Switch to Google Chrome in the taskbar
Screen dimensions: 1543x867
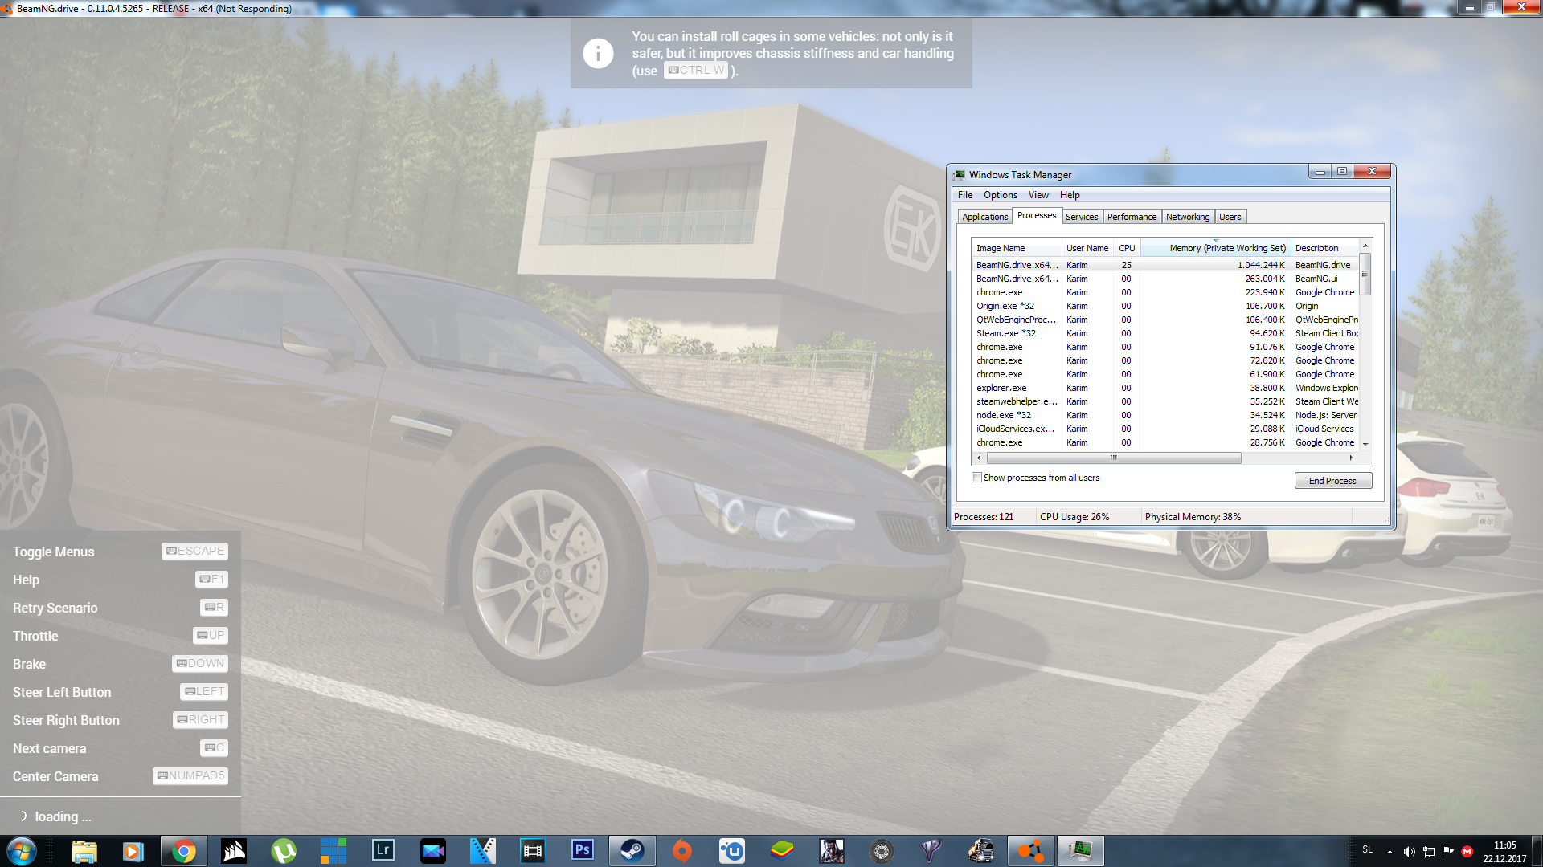tap(183, 851)
